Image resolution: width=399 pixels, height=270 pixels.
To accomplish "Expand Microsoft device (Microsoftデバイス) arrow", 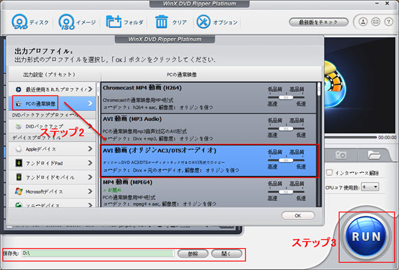I will pos(90,191).
